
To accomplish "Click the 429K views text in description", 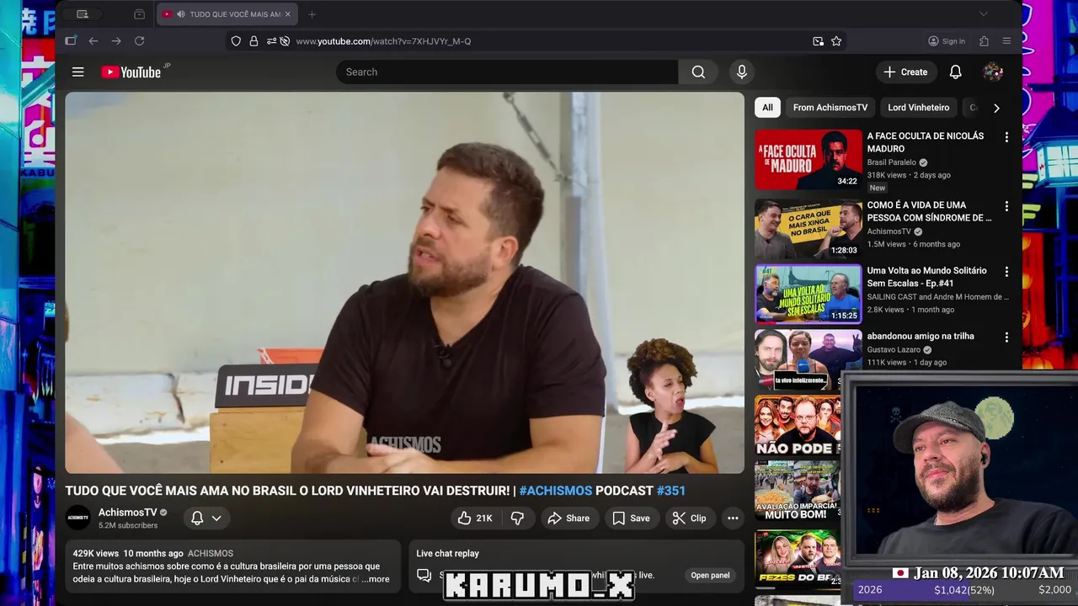I will click(96, 554).
